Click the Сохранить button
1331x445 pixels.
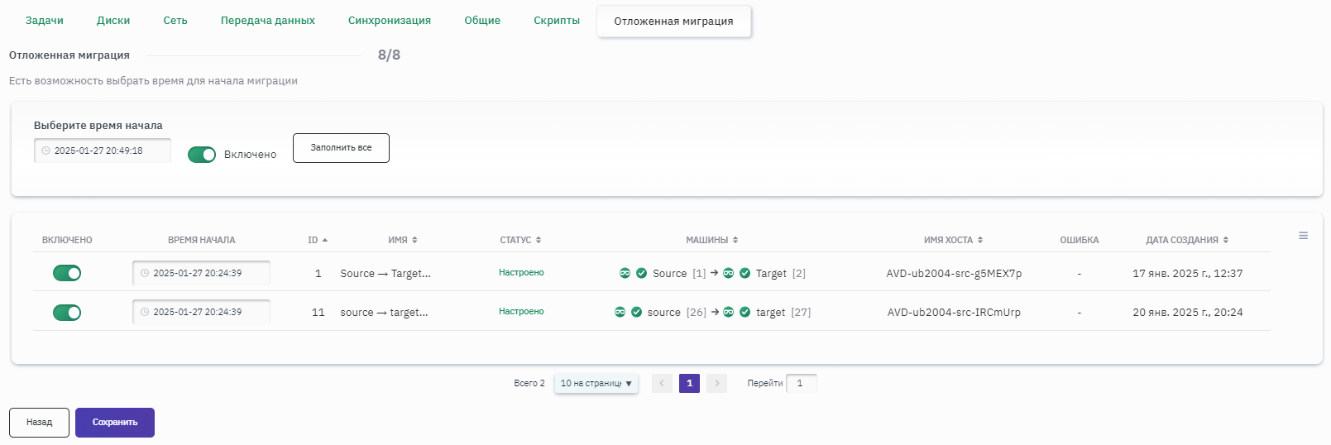pyautogui.click(x=115, y=423)
